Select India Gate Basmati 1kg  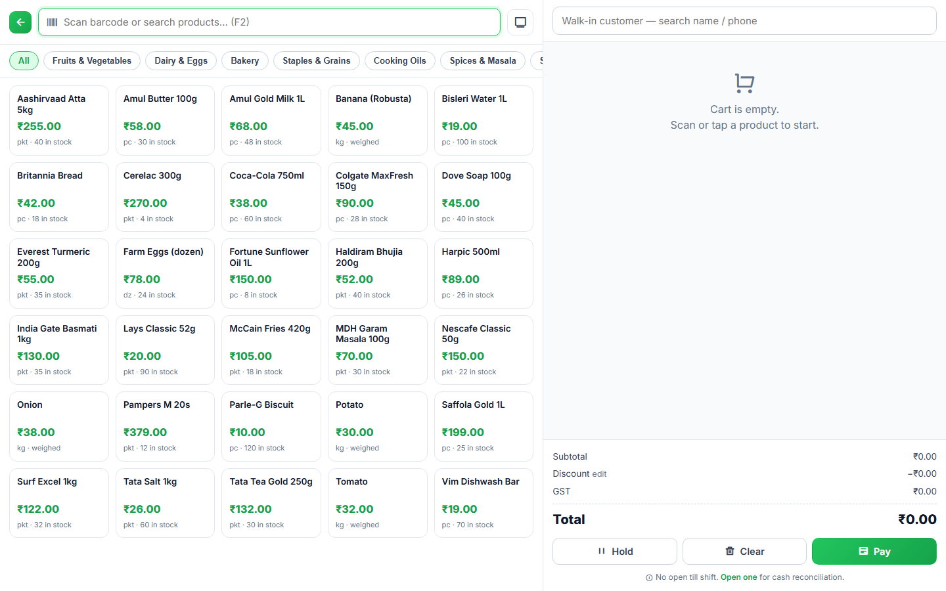point(59,350)
